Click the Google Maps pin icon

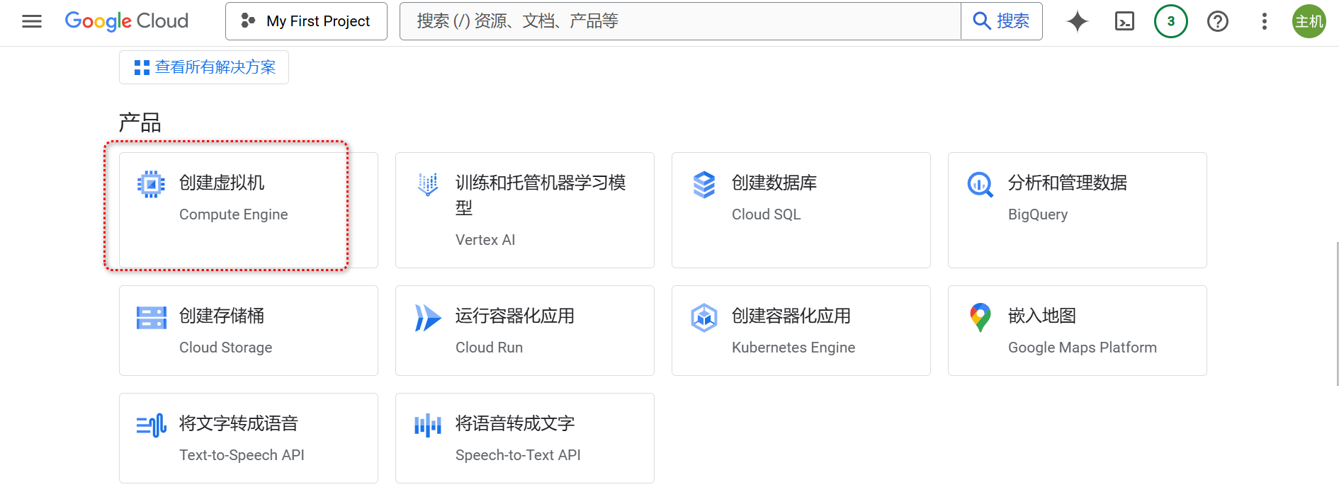pos(981,318)
